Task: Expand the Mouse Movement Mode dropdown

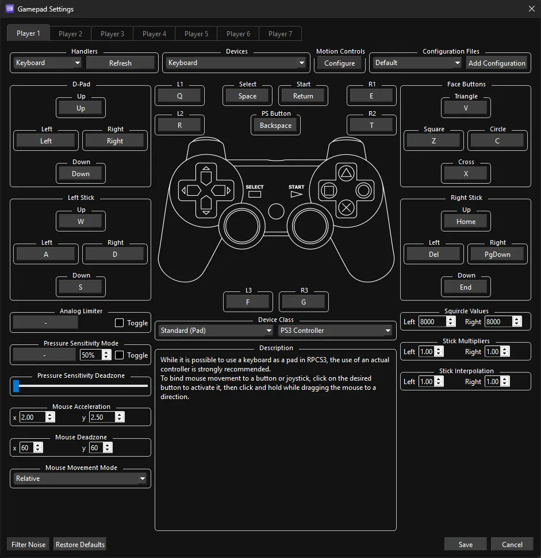Action: (80, 479)
